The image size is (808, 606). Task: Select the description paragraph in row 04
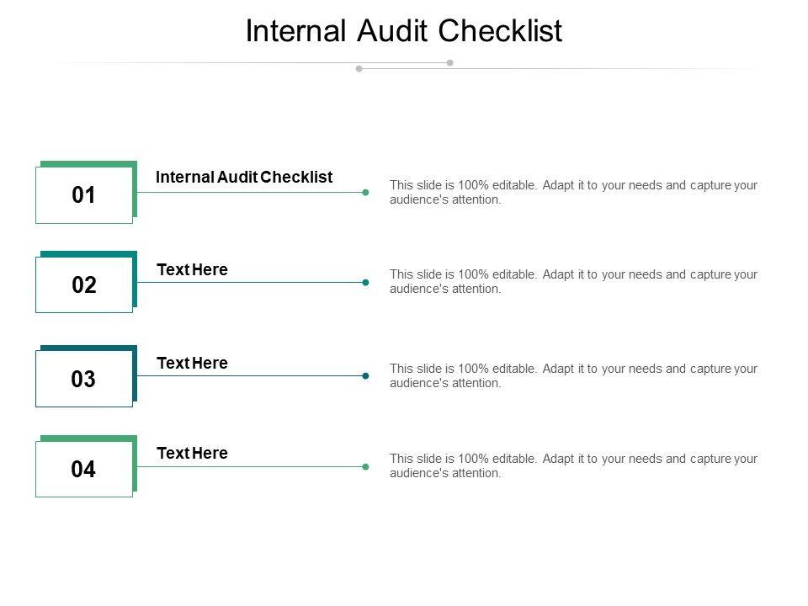[x=573, y=465]
